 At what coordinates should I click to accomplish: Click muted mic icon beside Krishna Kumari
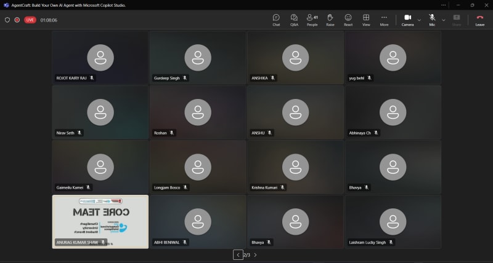(282, 187)
